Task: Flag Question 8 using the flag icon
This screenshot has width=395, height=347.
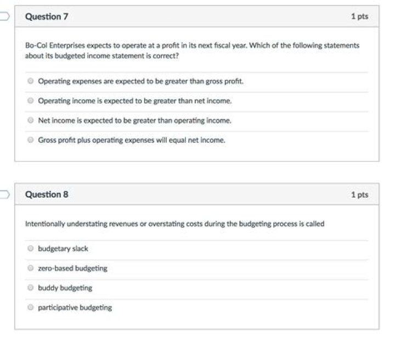Action: tap(4, 194)
